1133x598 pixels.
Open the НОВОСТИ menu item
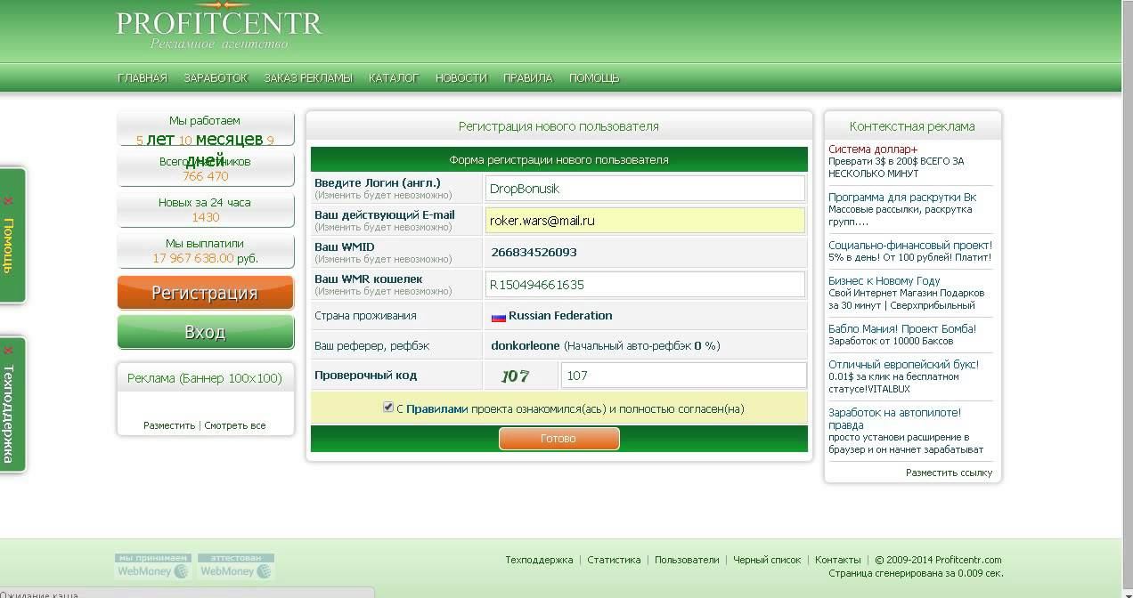461,78
